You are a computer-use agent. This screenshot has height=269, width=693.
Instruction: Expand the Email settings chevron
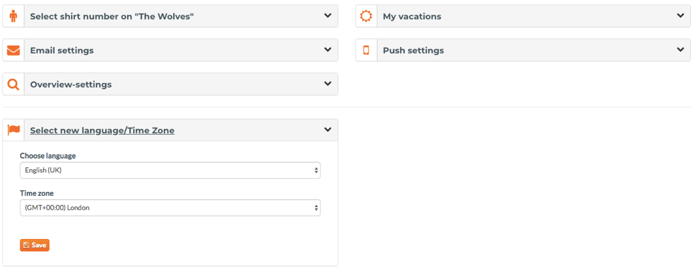(x=328, y=50)
